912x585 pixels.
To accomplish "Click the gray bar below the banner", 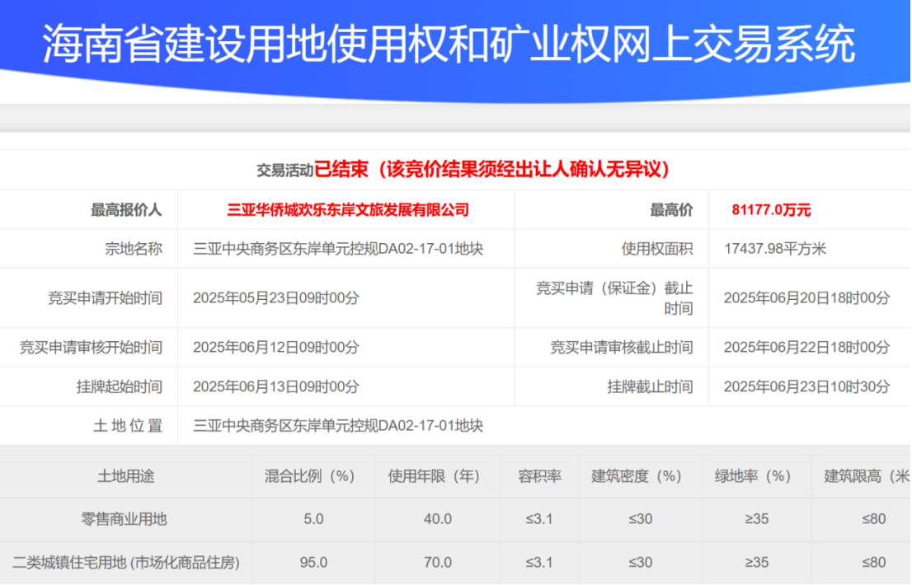I will click(455, 119).
